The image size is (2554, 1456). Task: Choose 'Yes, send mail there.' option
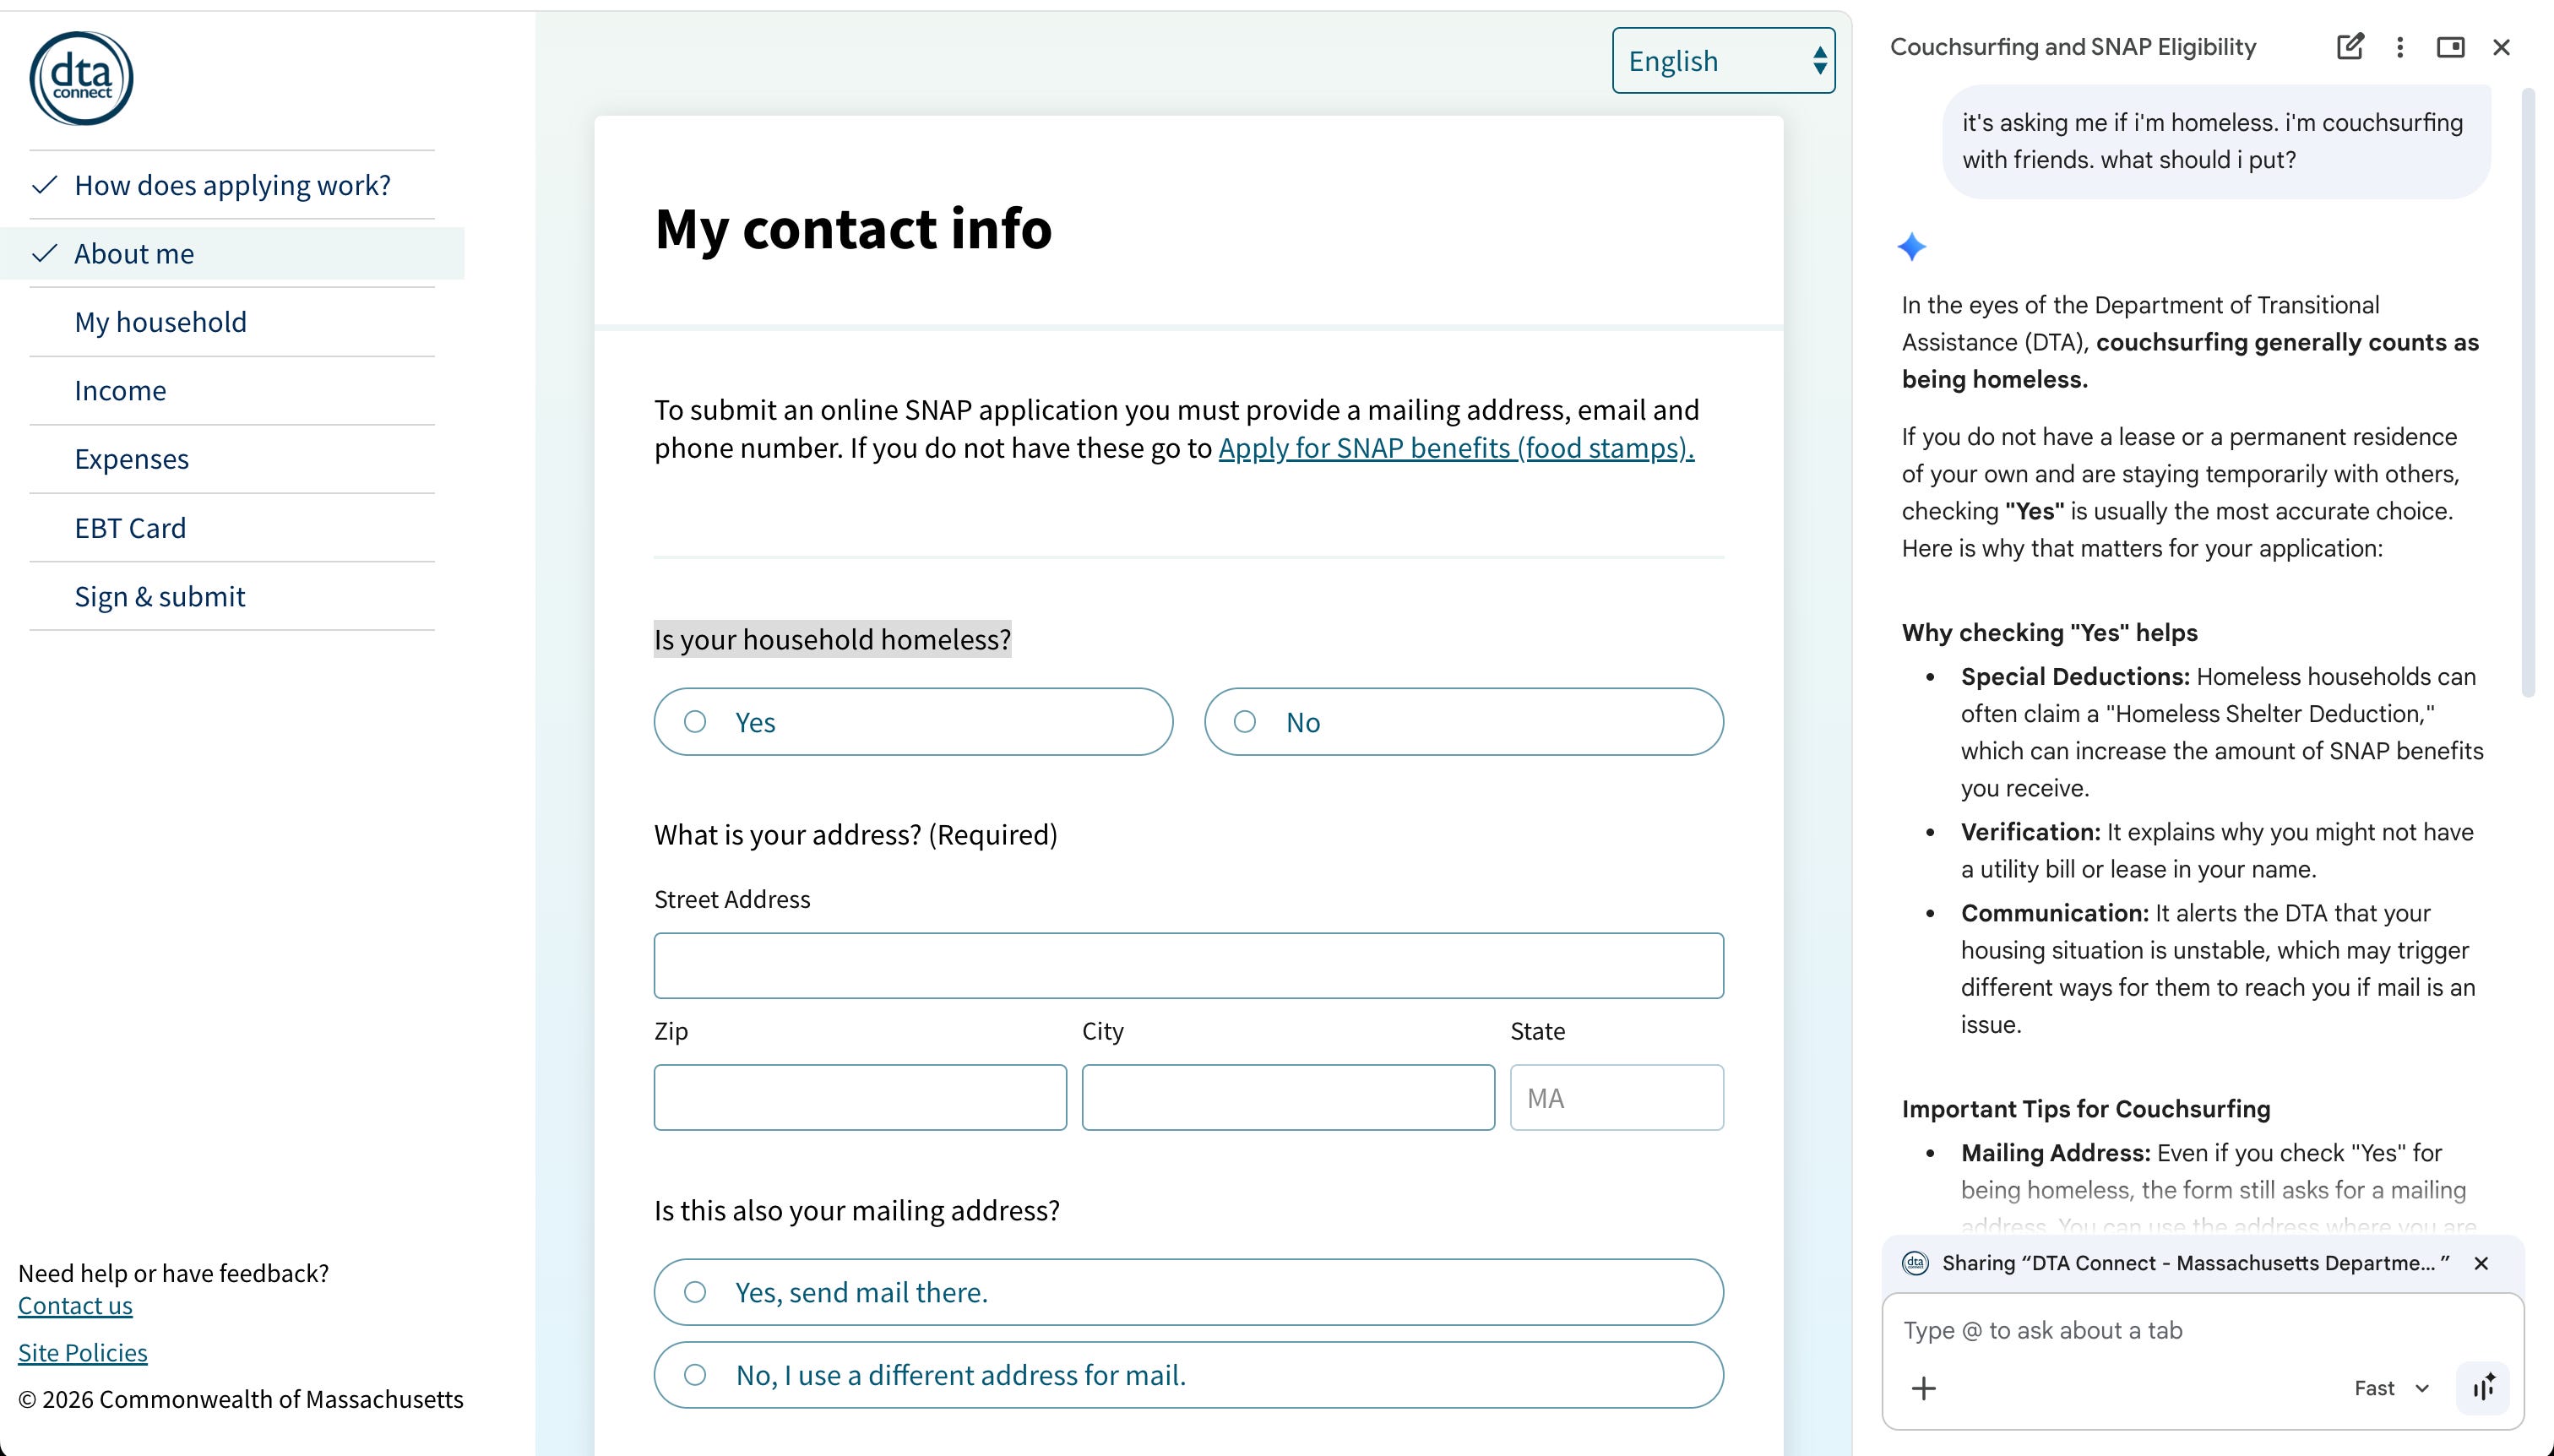click(1189, 1292)
